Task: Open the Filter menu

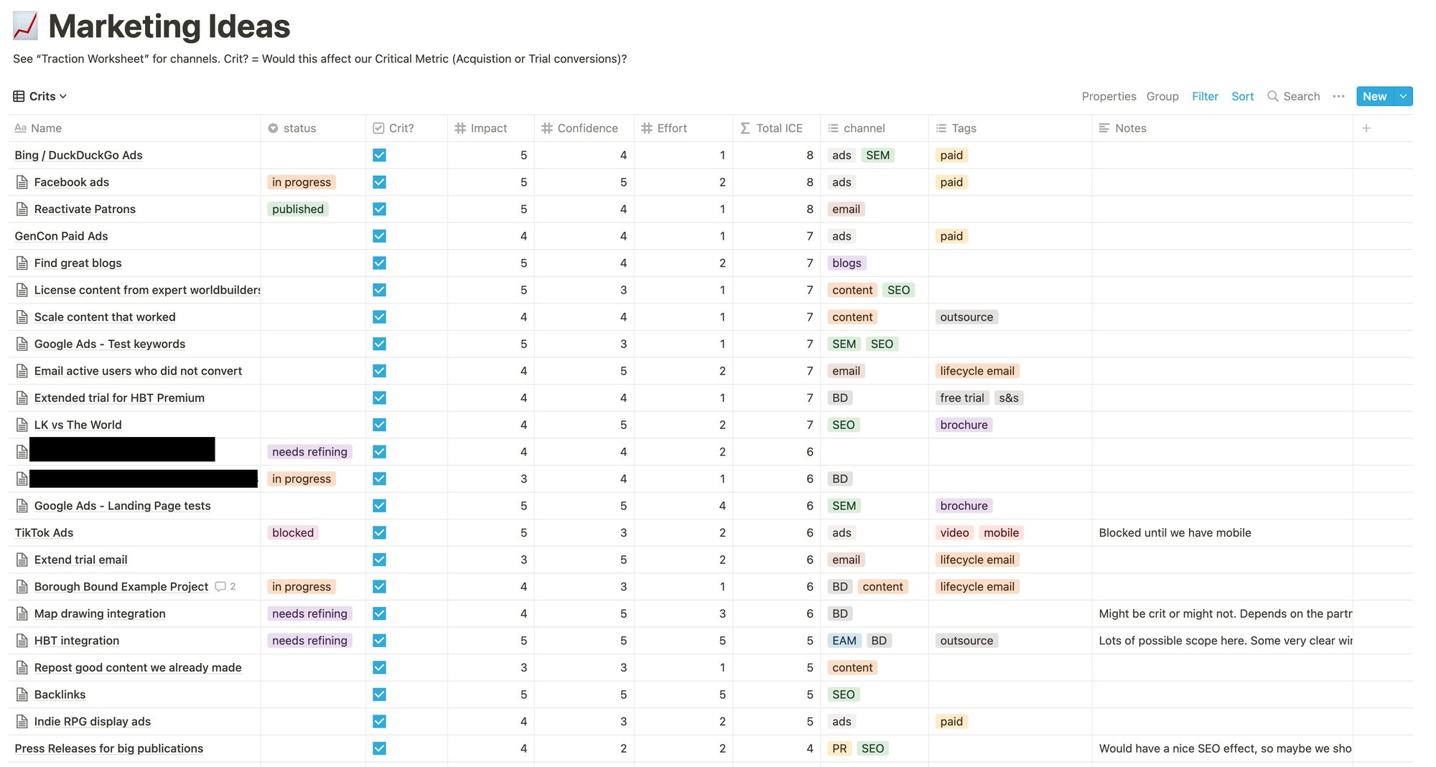Action: (1205, 96)
